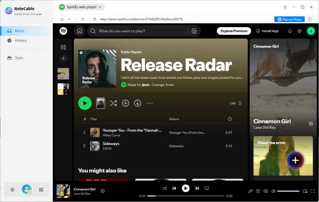Open artist Miley Cyrus
Screen dimensions: 319x202
click(111, 135)
